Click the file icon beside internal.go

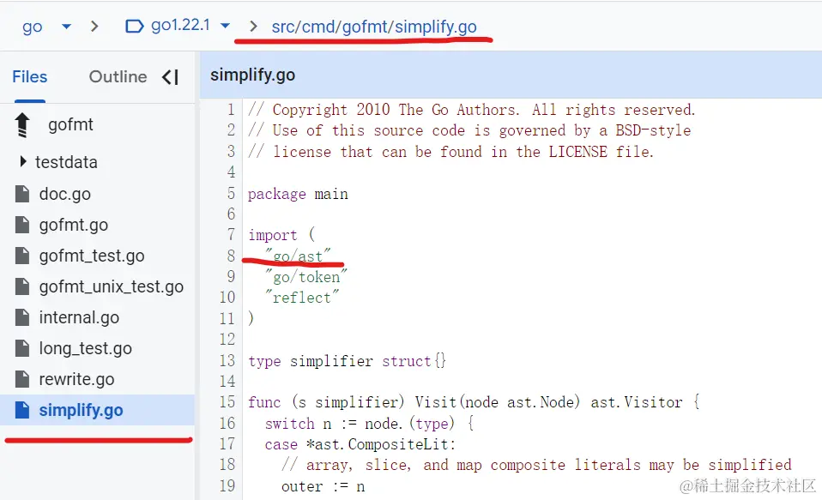[x=22, y=317]
